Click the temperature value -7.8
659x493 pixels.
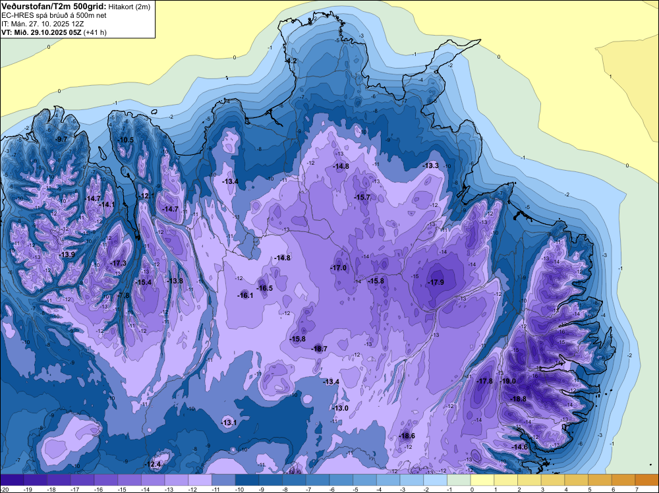(x=123, y=295)
